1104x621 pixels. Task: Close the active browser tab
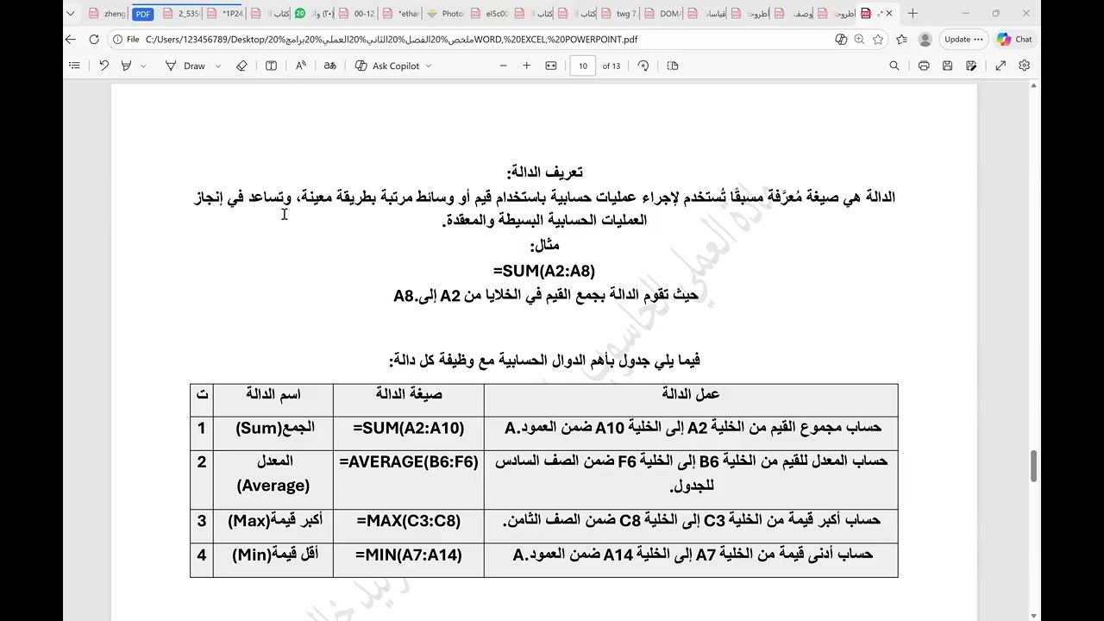(888, 14)
